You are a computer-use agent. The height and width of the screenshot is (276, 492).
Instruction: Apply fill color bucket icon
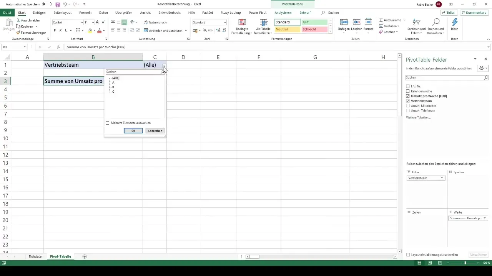click(90, 30)
